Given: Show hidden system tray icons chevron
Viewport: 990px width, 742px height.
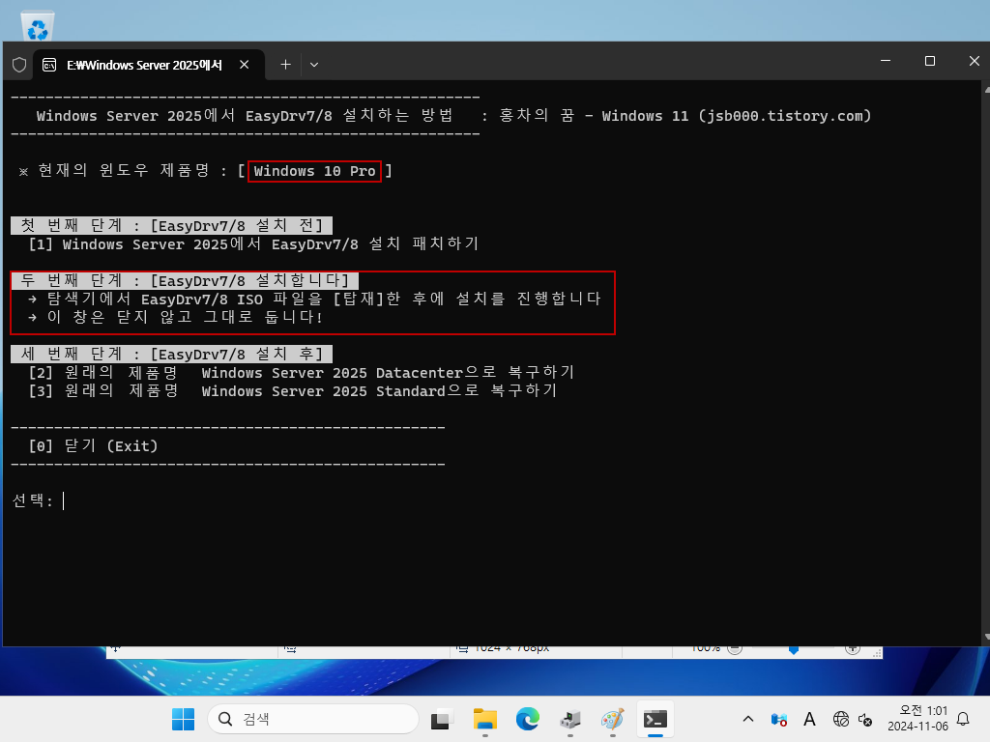Looking at the screenshot, I should coord(748,719).
